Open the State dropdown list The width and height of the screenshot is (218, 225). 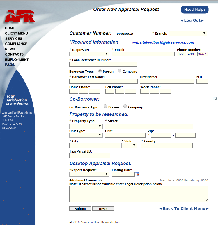(129, 145)
